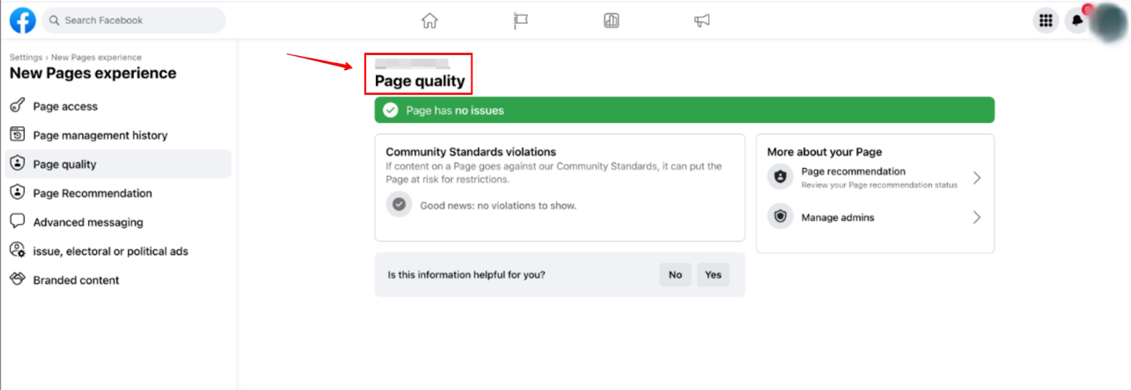The height and width of the screenshot is (390, 1131).
Task: Click the blurred profile avatar
Action: coord(1109,22)
